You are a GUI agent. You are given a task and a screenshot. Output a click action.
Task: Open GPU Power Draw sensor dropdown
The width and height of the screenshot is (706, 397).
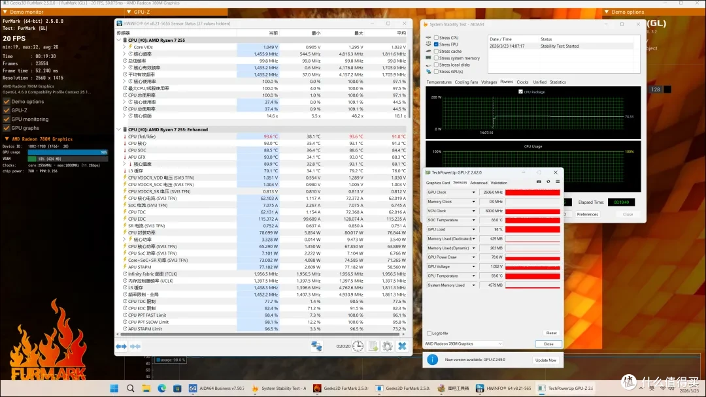(x=473, y=257)
